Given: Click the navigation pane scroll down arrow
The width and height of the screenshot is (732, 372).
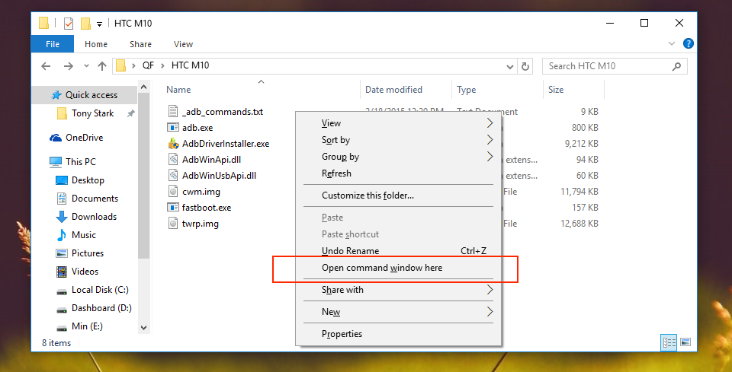Looking at the screenshot, I should pyautogui.click(x=143, y=328).
